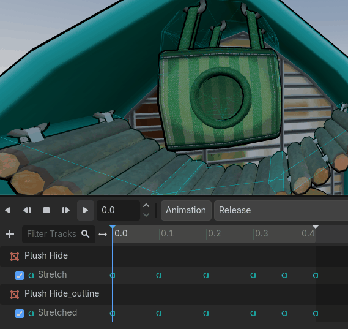348x329 pixels.
Task: Click the Plush Hide mesh node icon
Action: point(15,256)
